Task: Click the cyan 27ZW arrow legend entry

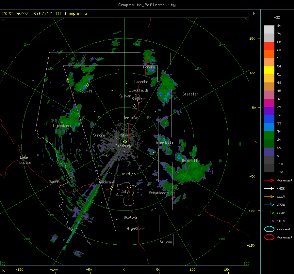Action: (269, 205)
